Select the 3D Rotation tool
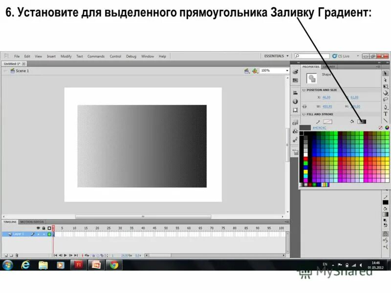This screenshot has height=293, width=391. (385, 93)
